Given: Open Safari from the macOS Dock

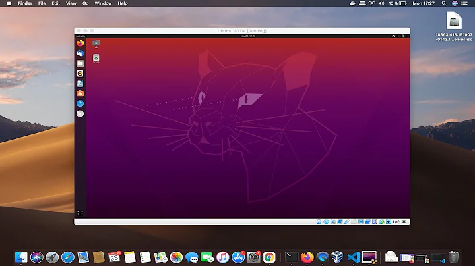Looking at the screenshot, I should pos(67,257).
